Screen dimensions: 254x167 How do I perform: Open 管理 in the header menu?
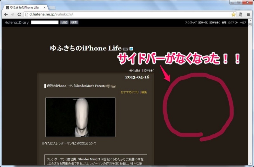(x=224, y=22)
